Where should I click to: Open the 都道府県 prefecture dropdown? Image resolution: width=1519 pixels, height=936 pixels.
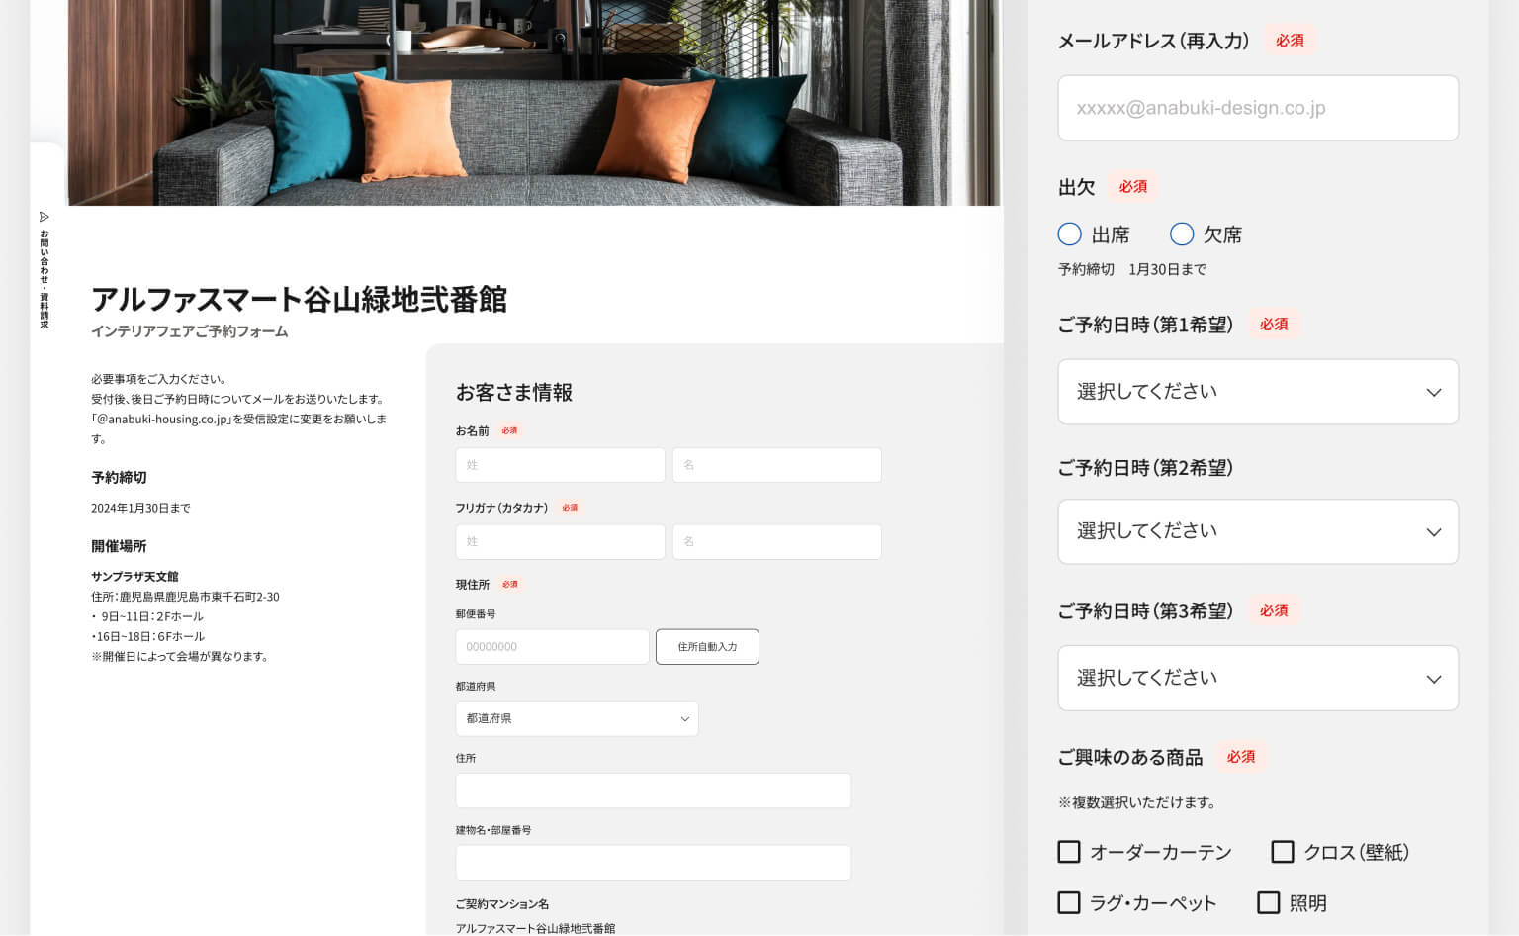[x=577, y=718]
